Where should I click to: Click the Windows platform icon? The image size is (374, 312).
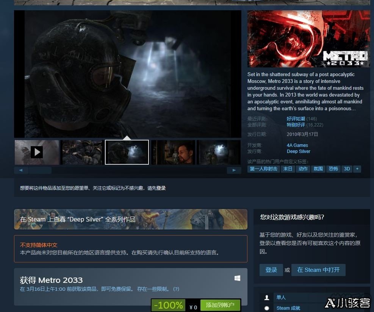click(237, 278)
